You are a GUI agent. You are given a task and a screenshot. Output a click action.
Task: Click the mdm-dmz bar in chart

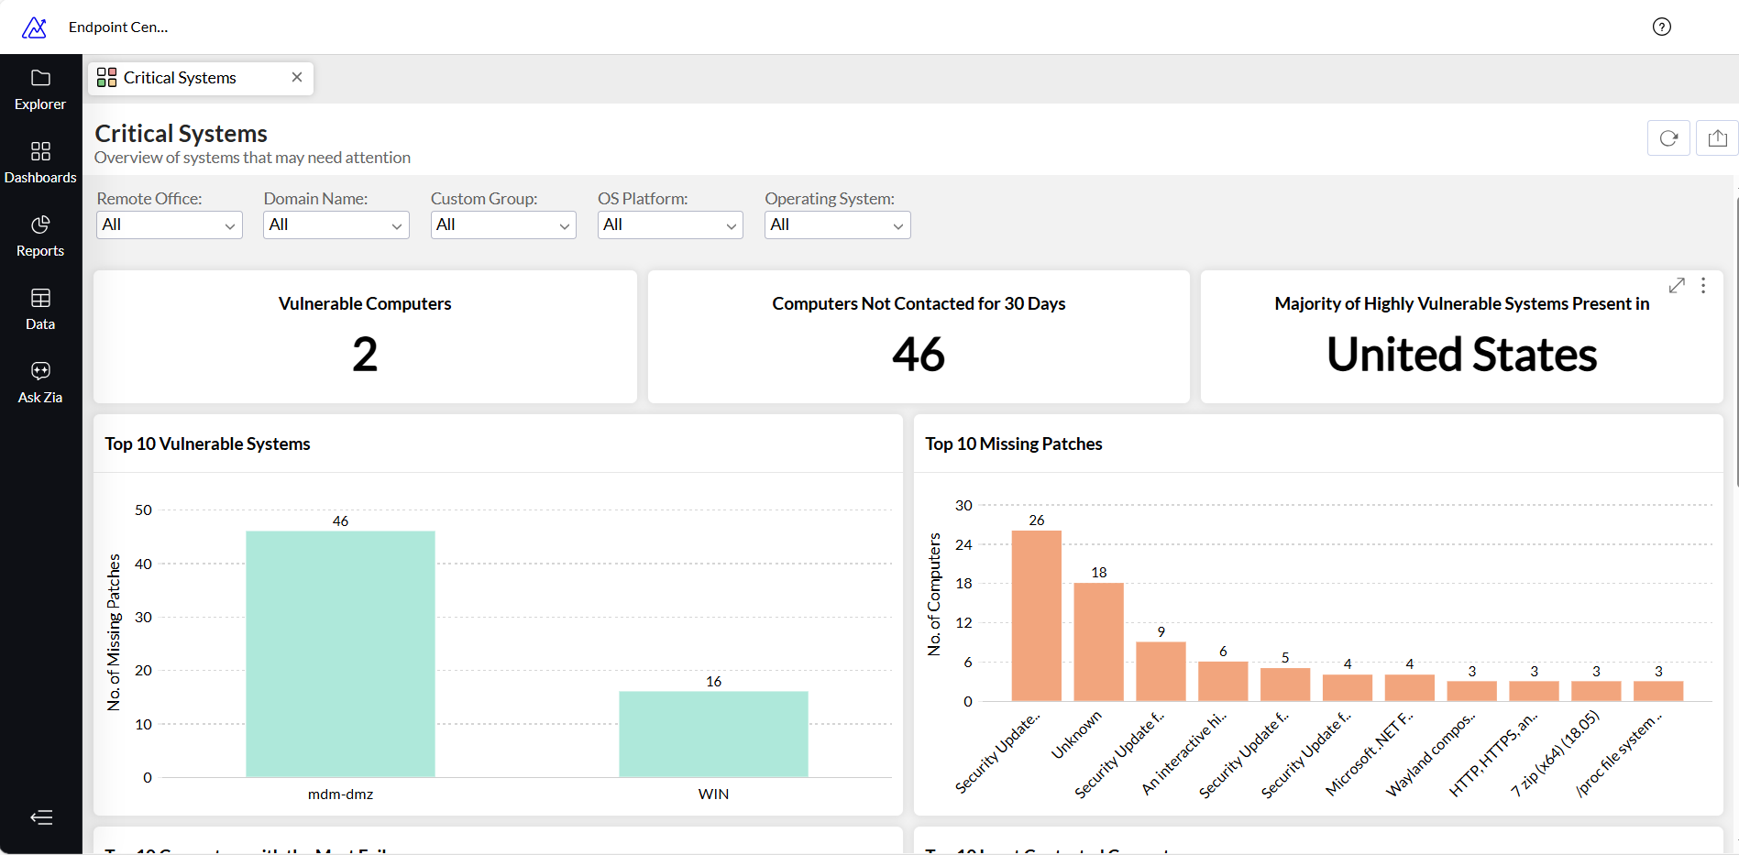(340, 653)
